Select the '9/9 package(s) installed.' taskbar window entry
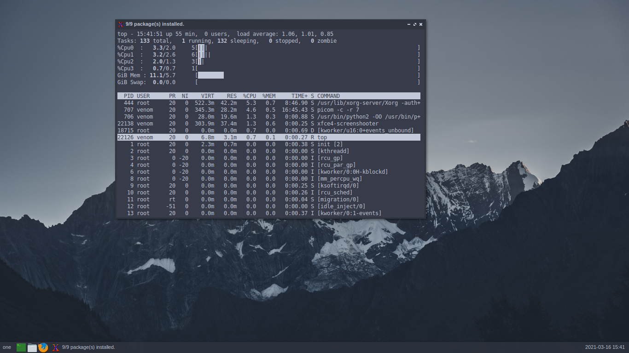629x353 pixels. point(84,347)
